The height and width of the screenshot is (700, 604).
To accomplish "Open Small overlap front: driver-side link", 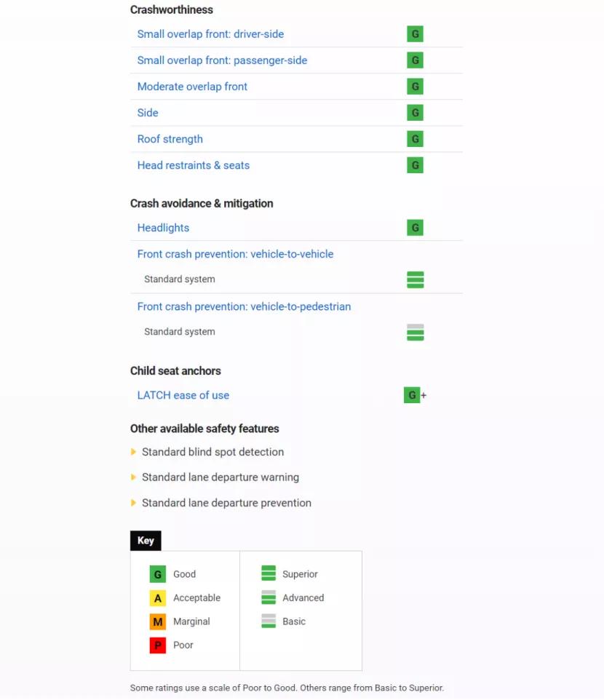I will (x=210, y=34).
